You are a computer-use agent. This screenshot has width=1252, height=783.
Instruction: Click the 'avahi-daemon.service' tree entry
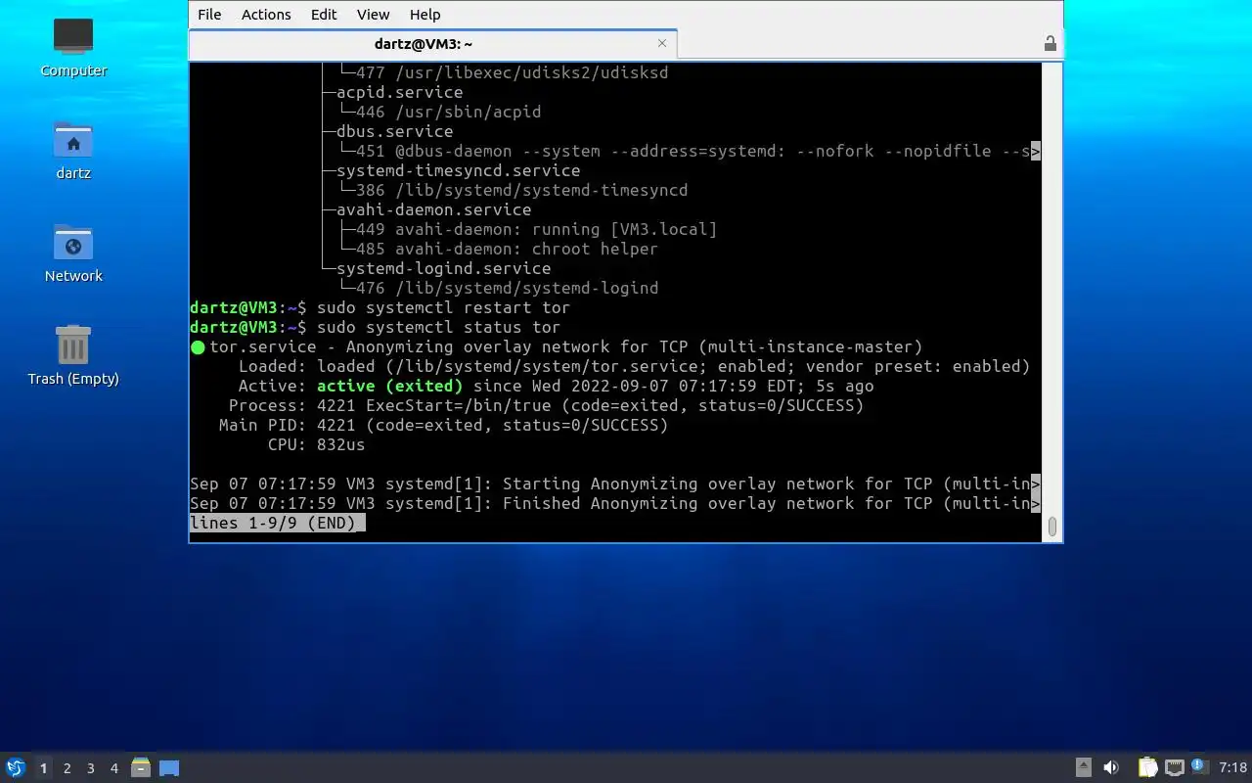(434, 209)
